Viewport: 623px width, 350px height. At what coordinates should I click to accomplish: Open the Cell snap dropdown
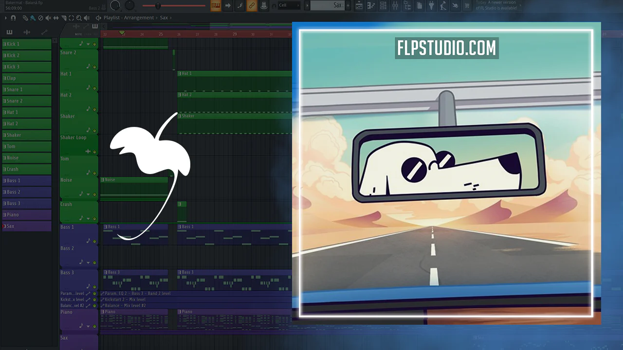coord(290,5)
